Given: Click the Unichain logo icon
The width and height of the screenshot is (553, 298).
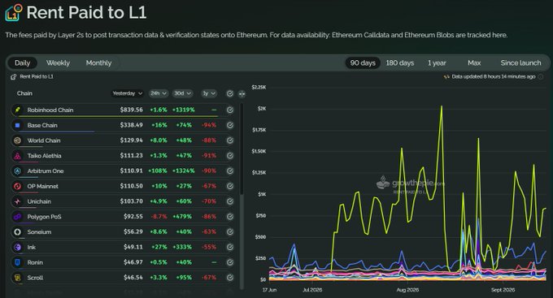Looking at the screenshot, I should tap(17, 201).
